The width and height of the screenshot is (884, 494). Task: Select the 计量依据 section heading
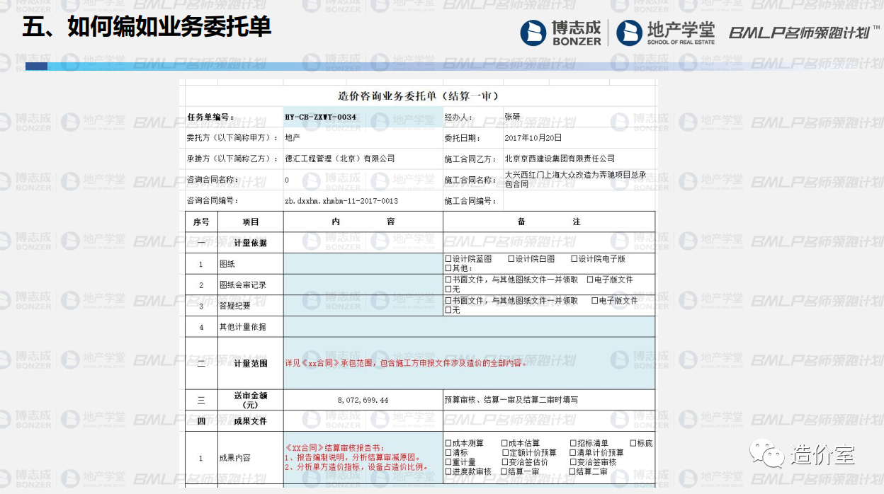pos(251,243)
